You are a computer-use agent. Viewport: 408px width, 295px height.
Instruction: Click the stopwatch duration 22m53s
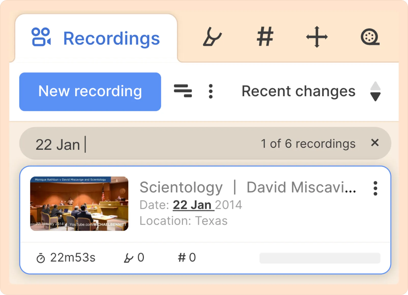click(x=66, y=258)
